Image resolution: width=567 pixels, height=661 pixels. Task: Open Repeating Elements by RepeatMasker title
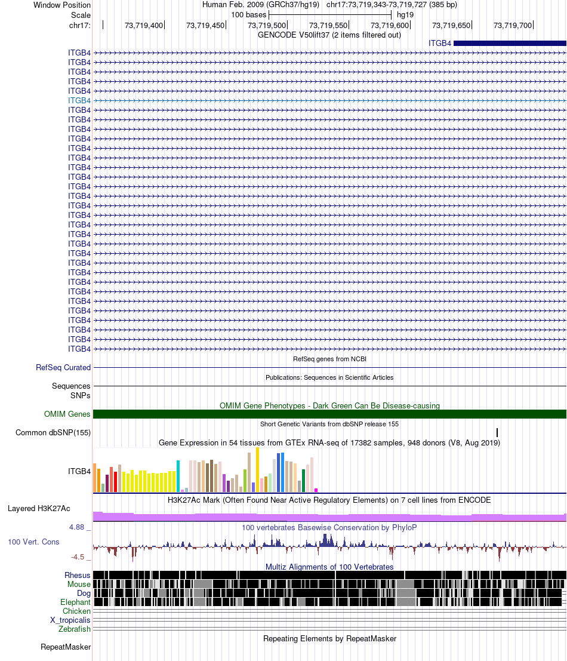point(329,639)
